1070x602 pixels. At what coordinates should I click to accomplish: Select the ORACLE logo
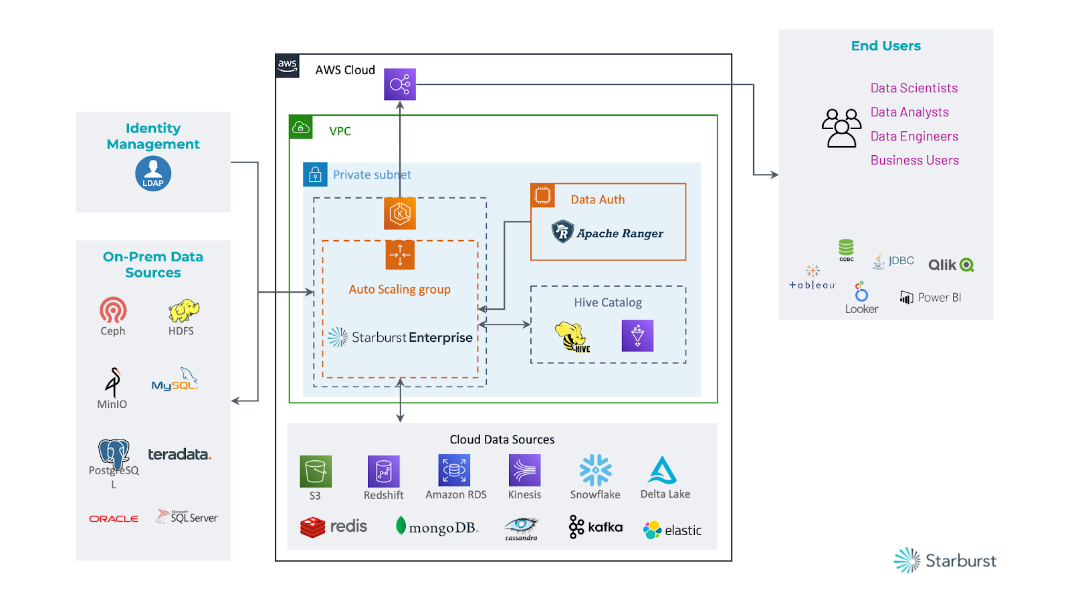(114, 518)
